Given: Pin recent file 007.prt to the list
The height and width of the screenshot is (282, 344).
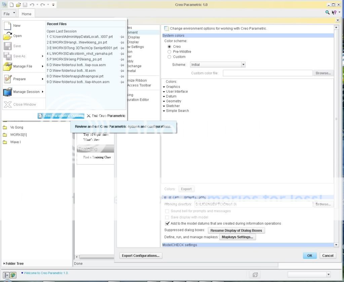Looking at the screenshot, I should pyautogui.click(x=122, y=37).
